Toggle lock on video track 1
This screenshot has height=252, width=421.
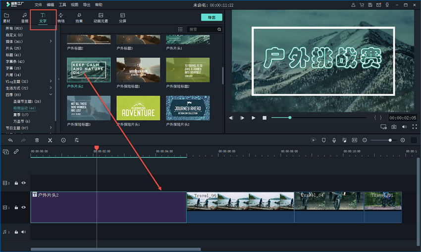16,207
